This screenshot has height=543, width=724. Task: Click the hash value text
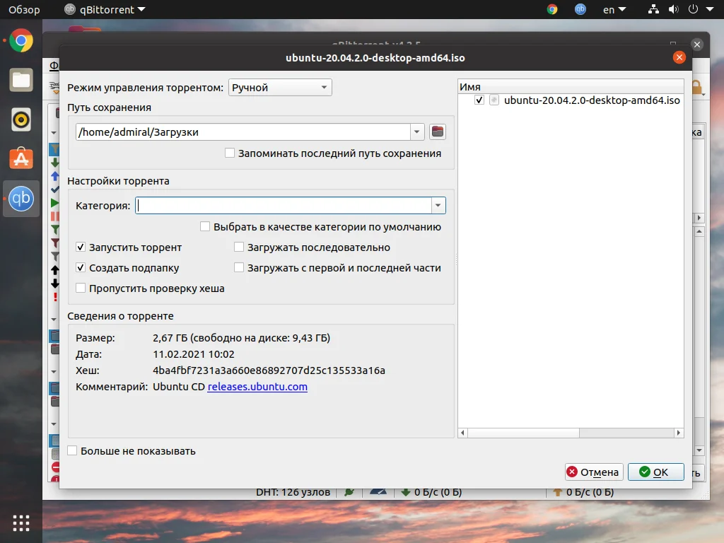tap(269, 370)
